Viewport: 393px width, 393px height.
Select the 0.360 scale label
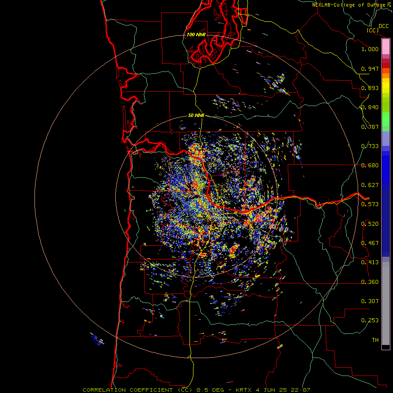[370, 282]
